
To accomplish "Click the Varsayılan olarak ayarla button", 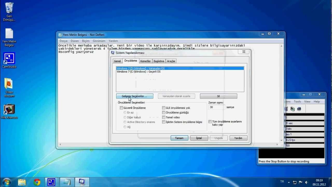I will 176,96.
